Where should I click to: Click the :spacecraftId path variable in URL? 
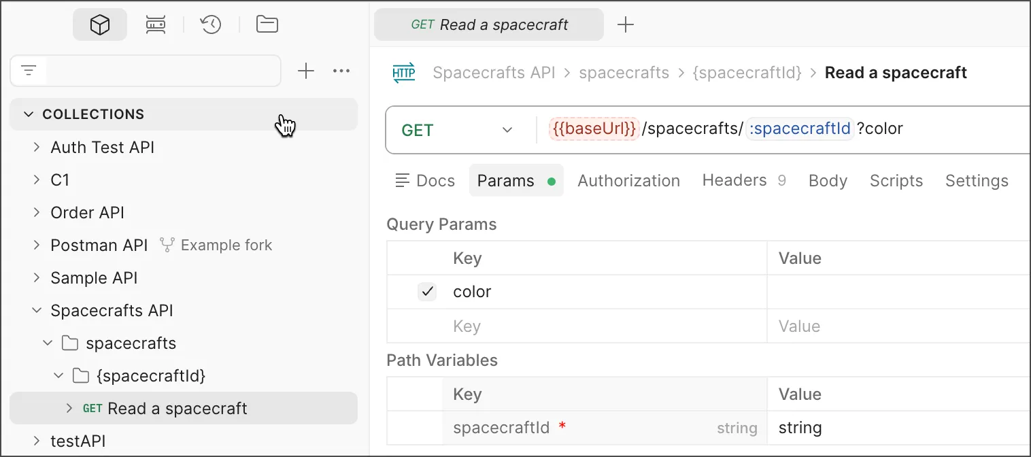click(x=800, y=129)
